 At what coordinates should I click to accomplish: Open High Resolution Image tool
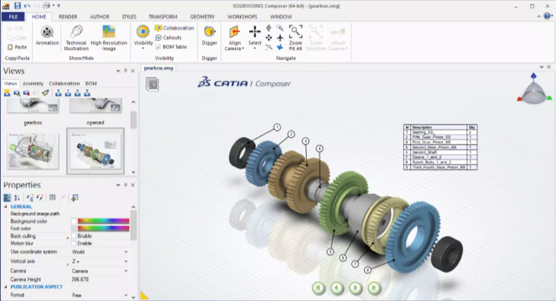click(x=109, y=38)
